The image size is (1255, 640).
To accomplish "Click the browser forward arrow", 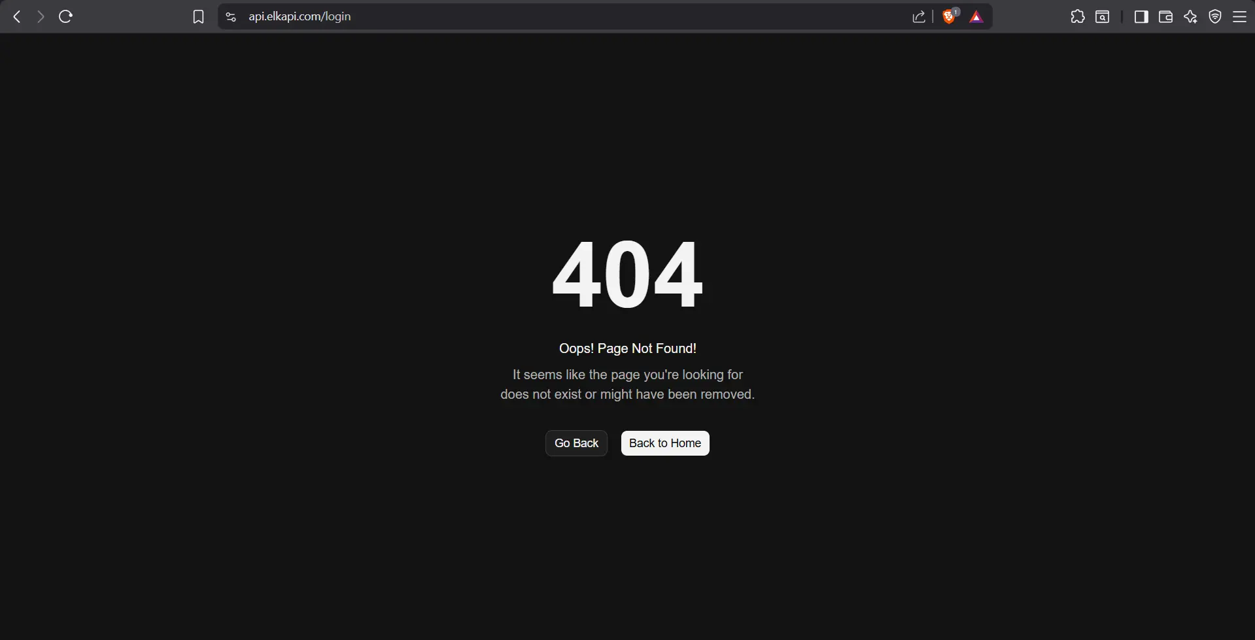I will coord(41,17).
